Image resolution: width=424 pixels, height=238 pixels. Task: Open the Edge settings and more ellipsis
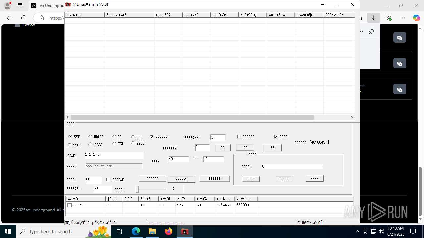[x=402, y=18]
